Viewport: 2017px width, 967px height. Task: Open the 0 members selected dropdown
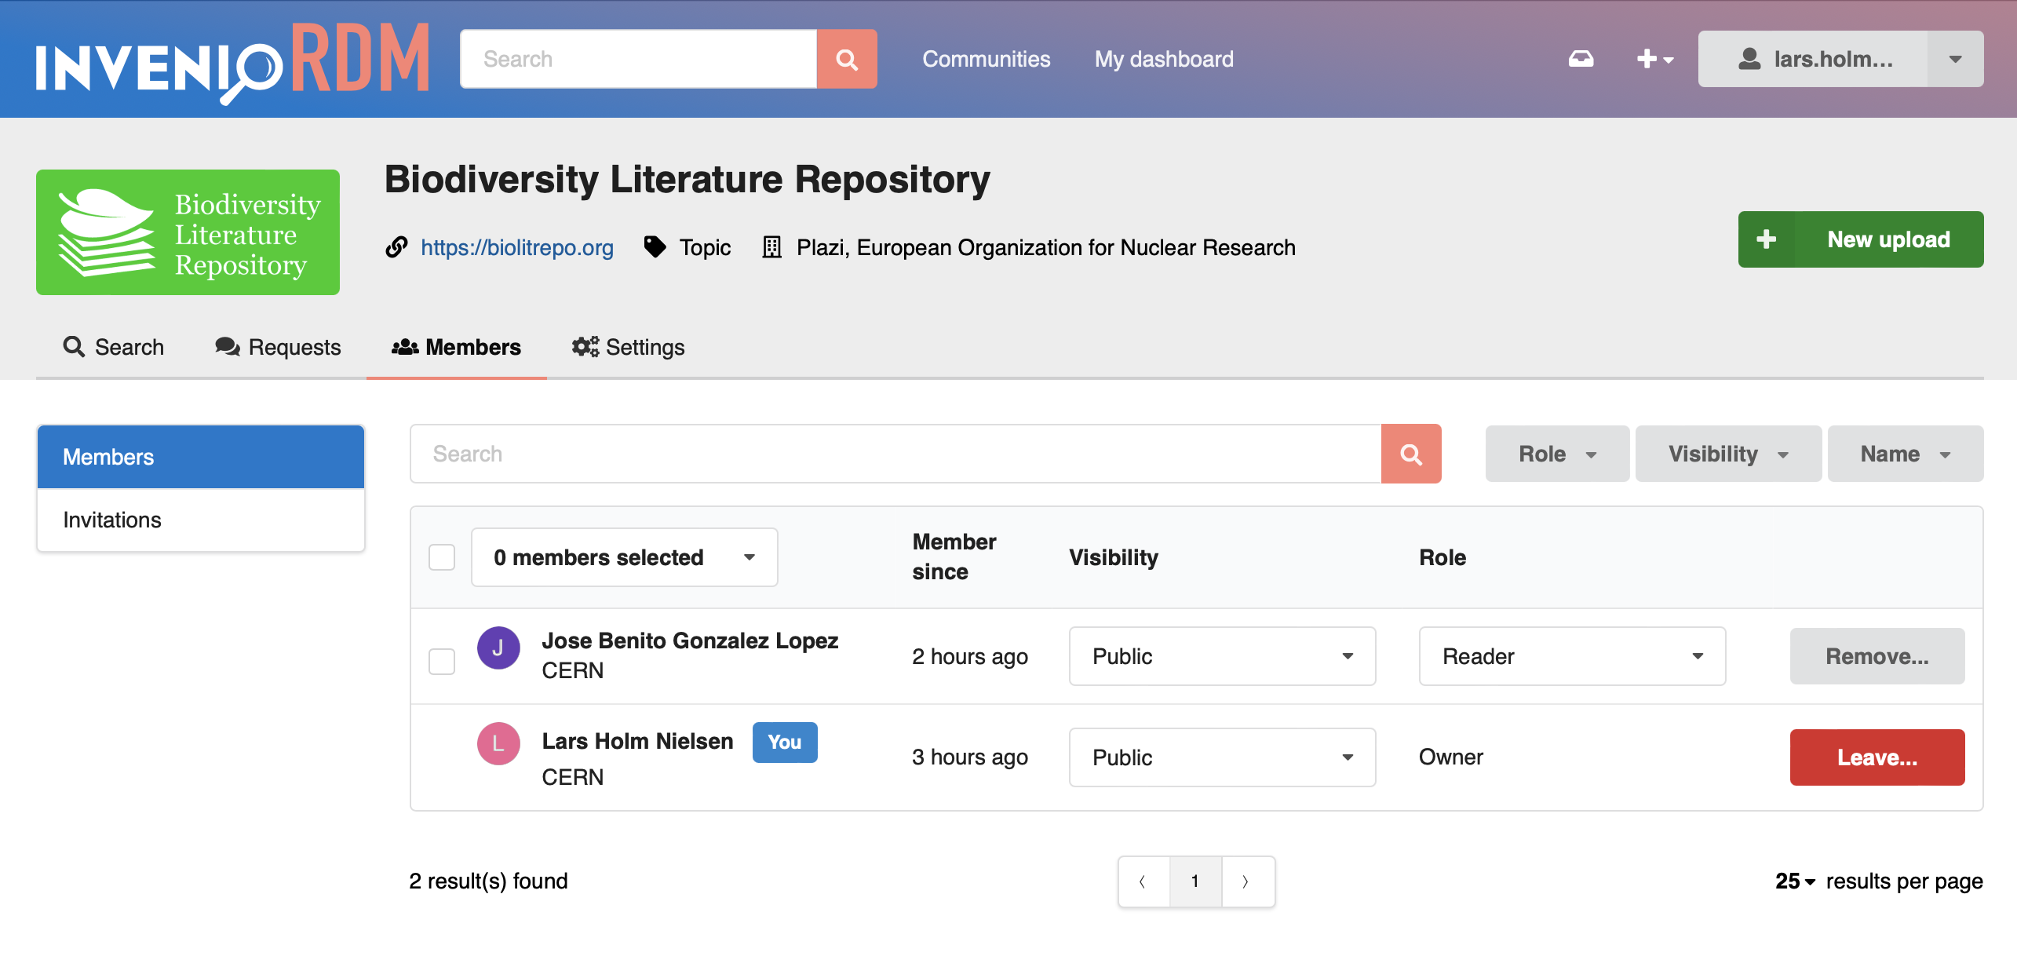click(624, 557)
